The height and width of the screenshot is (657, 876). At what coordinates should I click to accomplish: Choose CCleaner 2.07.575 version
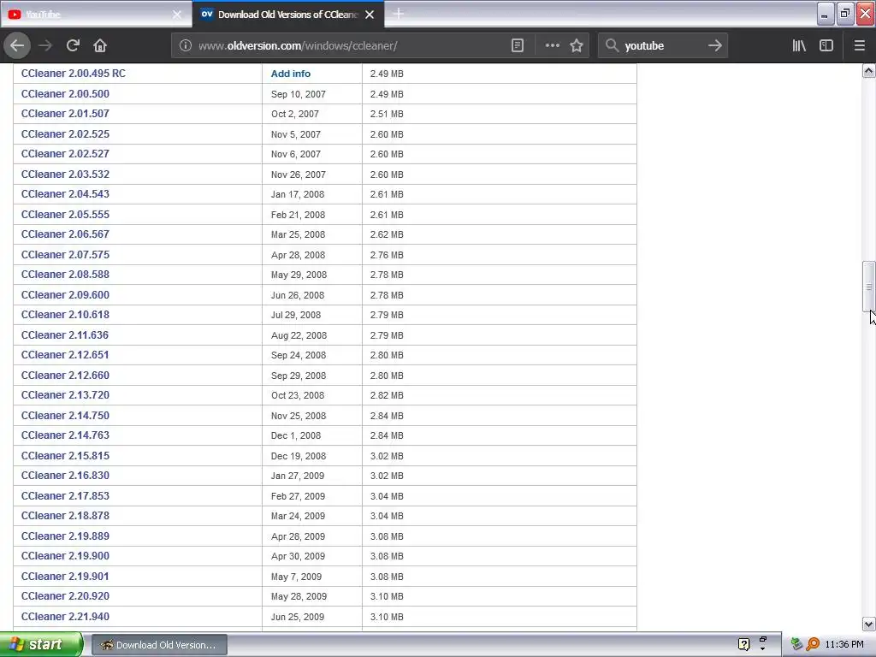(65, 255)
